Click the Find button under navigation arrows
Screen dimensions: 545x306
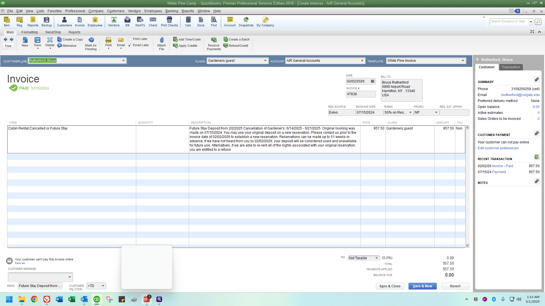8,46
